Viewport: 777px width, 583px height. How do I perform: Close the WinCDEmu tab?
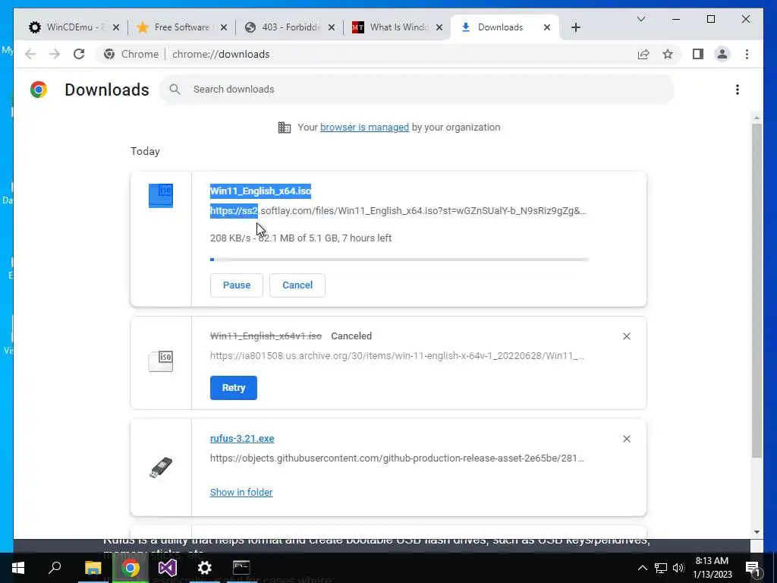pos(116,27)
